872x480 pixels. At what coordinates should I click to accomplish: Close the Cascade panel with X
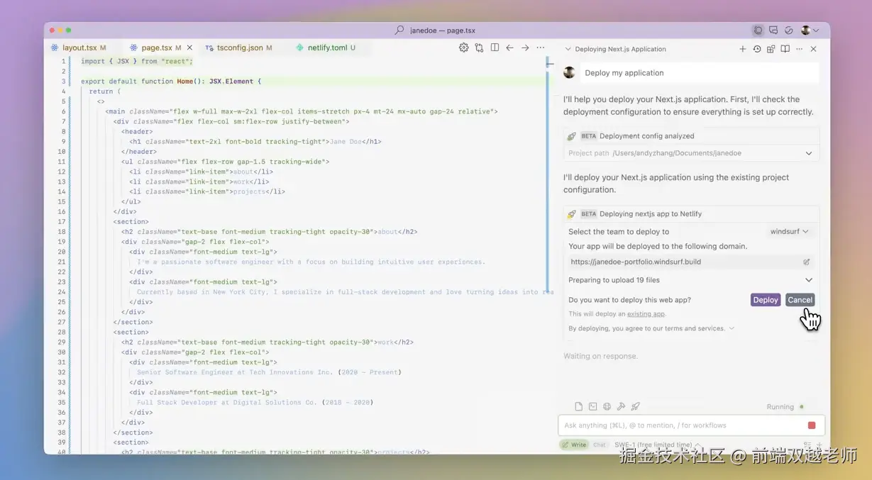point(814,49)
